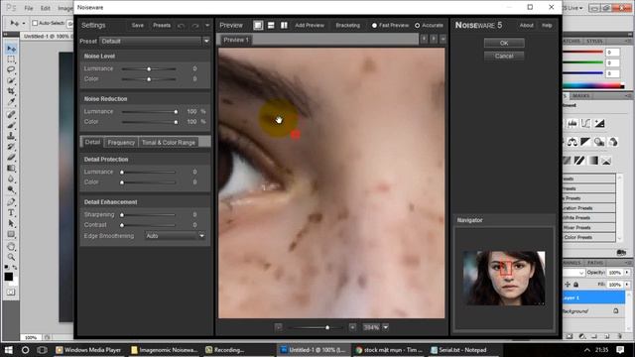This screenshot has width=635, height=357.
Task: Select the Dodge tool
Action: coord(11,189)
